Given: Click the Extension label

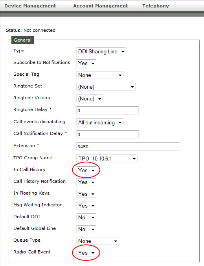Looking at the screenshot, I should coord(26,146).
